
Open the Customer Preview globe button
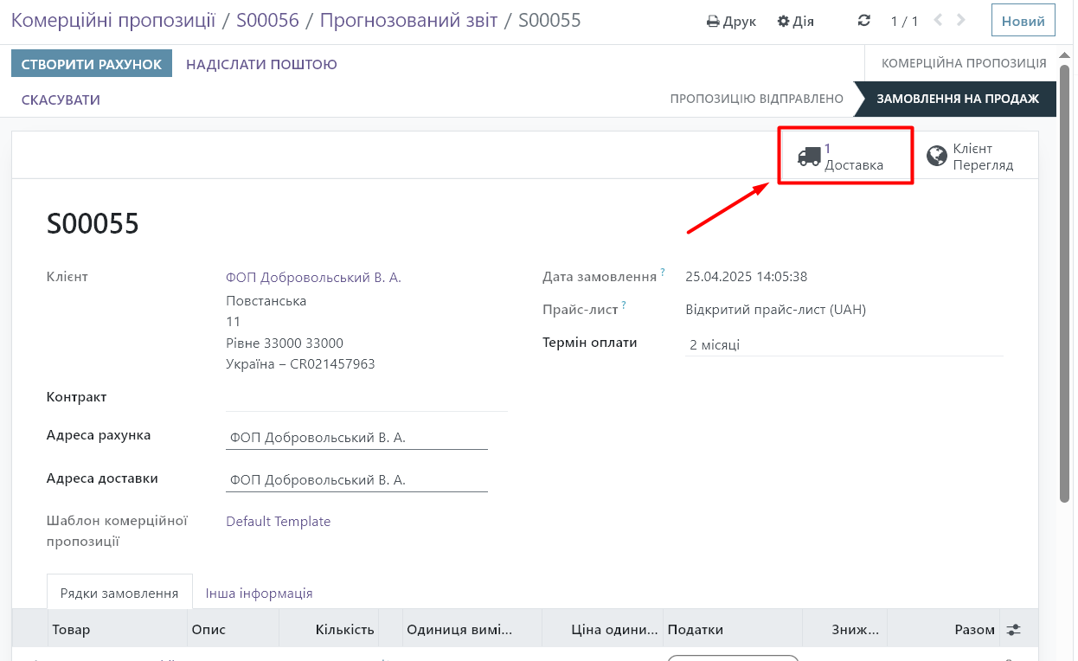(x=970, y=157)
